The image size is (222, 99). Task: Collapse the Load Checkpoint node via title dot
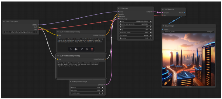tap(4, 21)
